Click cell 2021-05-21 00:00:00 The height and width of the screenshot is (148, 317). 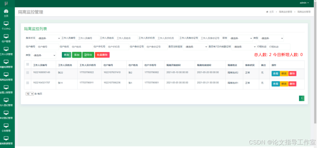click(208, 83)
